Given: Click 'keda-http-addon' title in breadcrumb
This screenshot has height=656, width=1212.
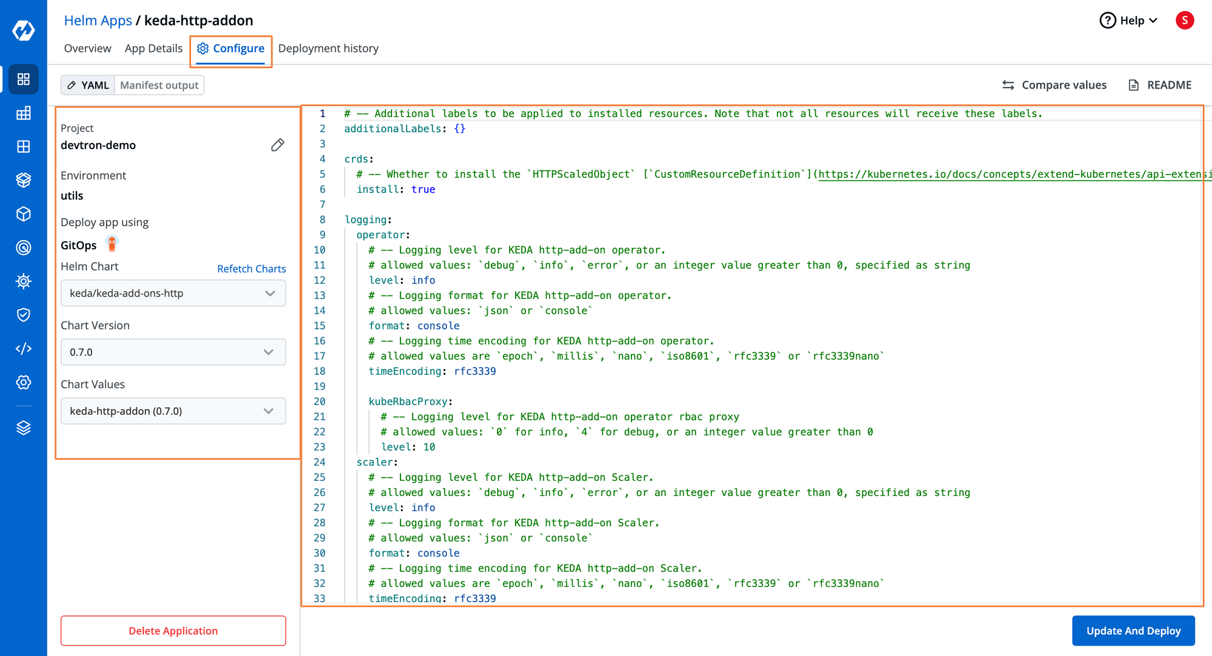Looking at the screenshot, I should 199,21.
